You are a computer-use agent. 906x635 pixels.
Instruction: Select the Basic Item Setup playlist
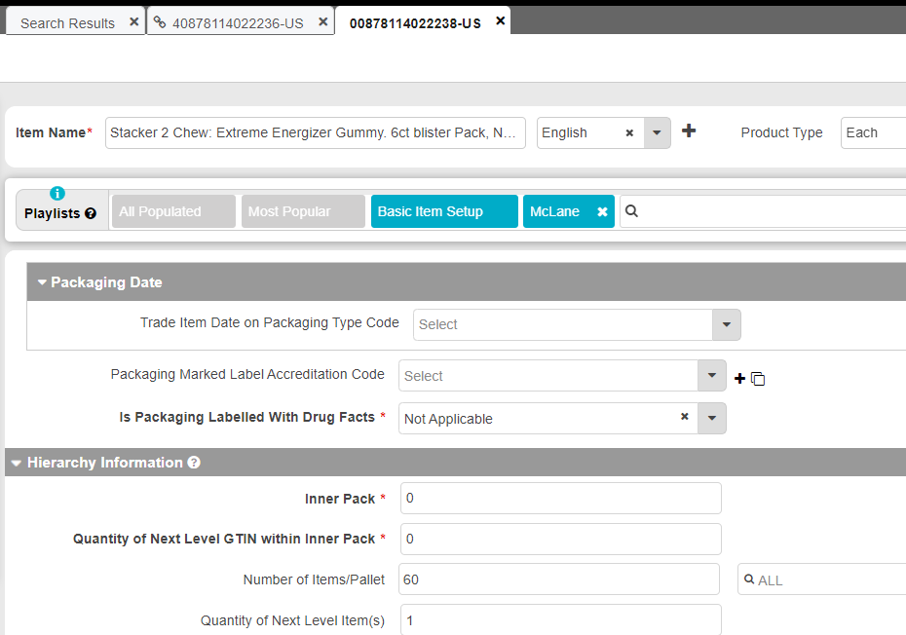point(444,211)
